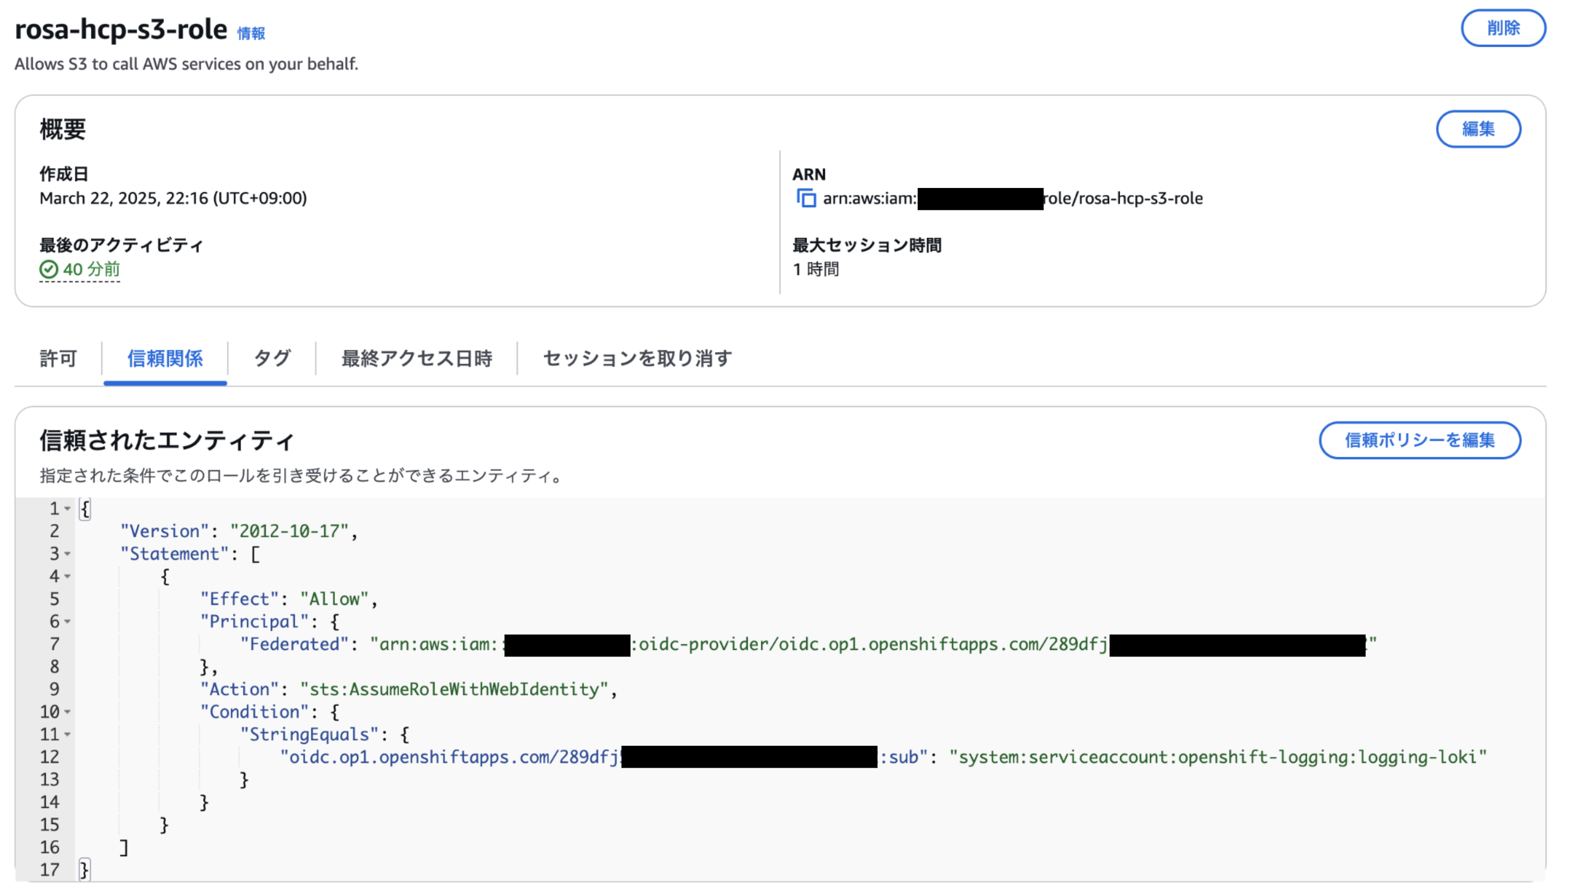Collapse the Statement array fold at line 3
Viewport: 1575px width, 893px height.
point(67,555)
